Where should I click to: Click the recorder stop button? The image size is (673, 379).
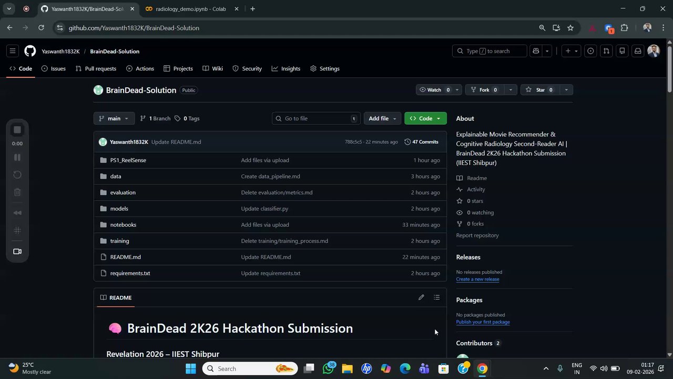pyautogui.click(x=17, y=129)
